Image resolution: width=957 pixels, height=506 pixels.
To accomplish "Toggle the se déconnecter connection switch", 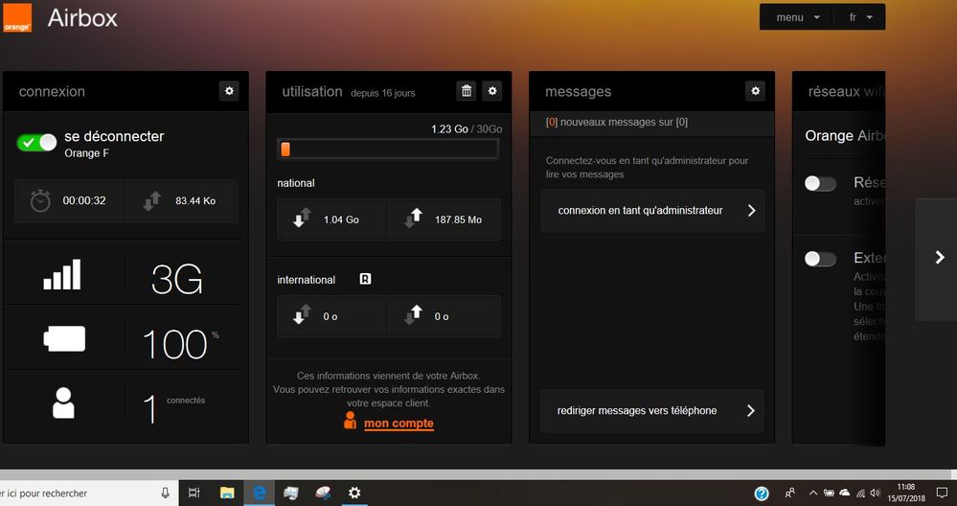I will pos(36,143).
